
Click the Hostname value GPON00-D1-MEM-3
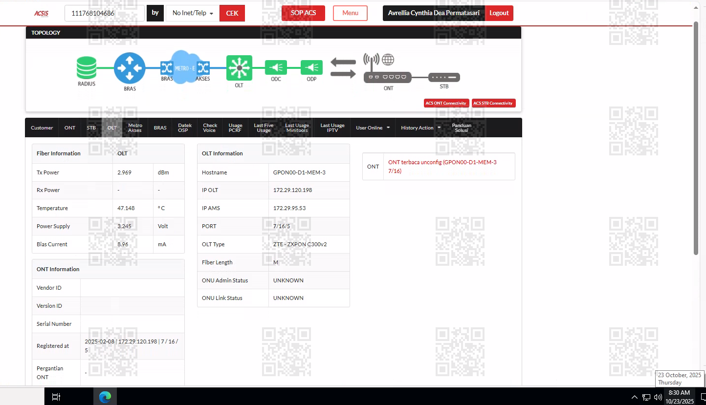(299, 172)
